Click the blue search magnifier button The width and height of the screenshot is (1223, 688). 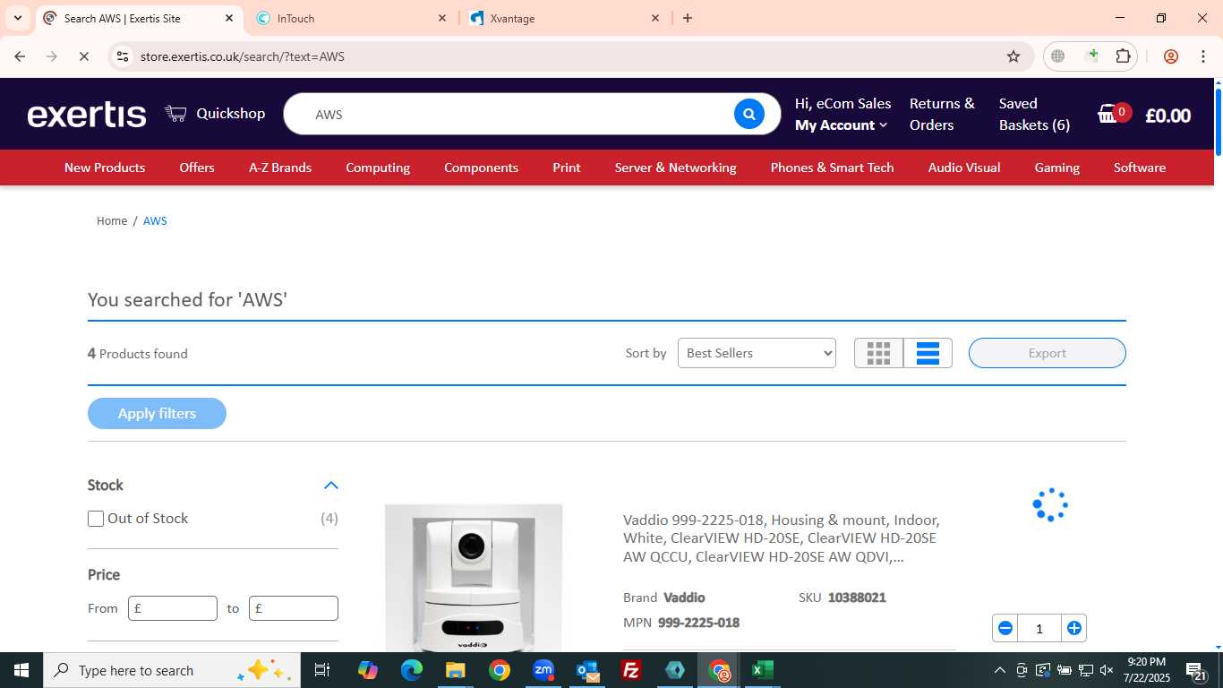pos(749,114)
